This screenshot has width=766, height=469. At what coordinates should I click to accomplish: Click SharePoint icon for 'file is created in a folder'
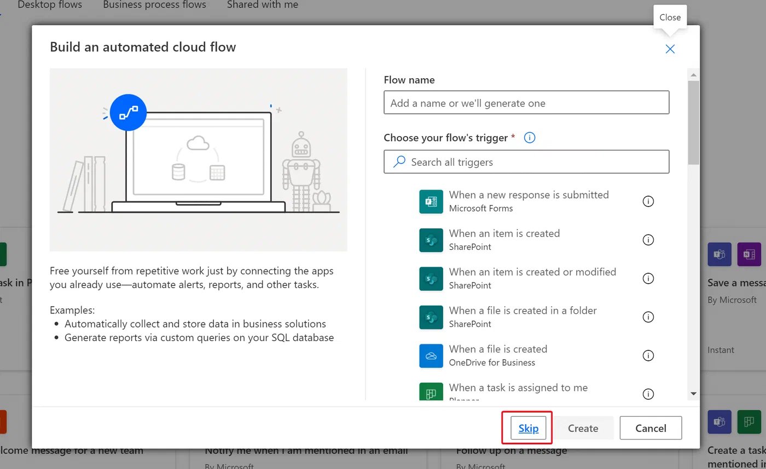tap(431, 317)
